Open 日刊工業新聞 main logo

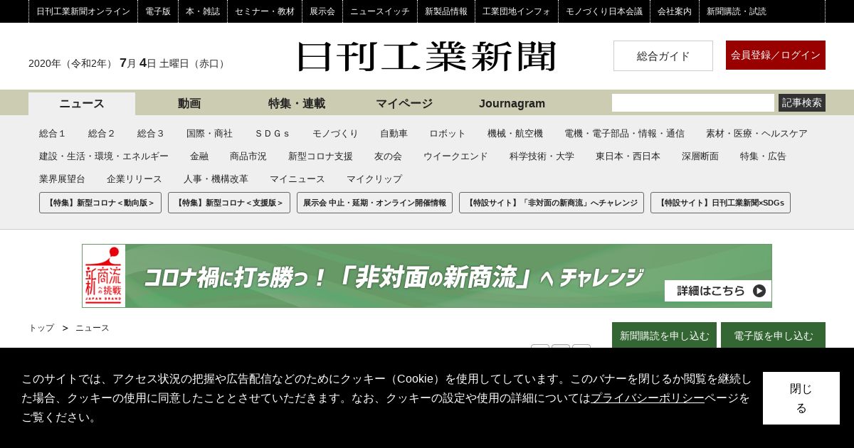tap(427, 56)
